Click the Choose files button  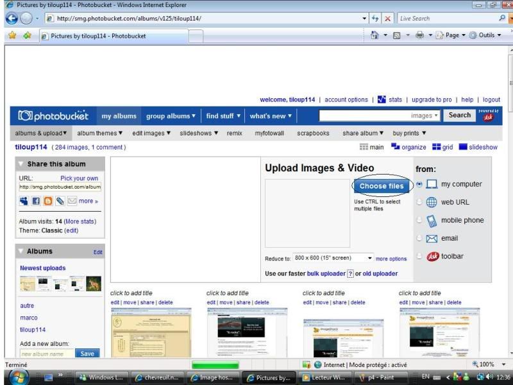pyautogui.click(x=382, y=185)
